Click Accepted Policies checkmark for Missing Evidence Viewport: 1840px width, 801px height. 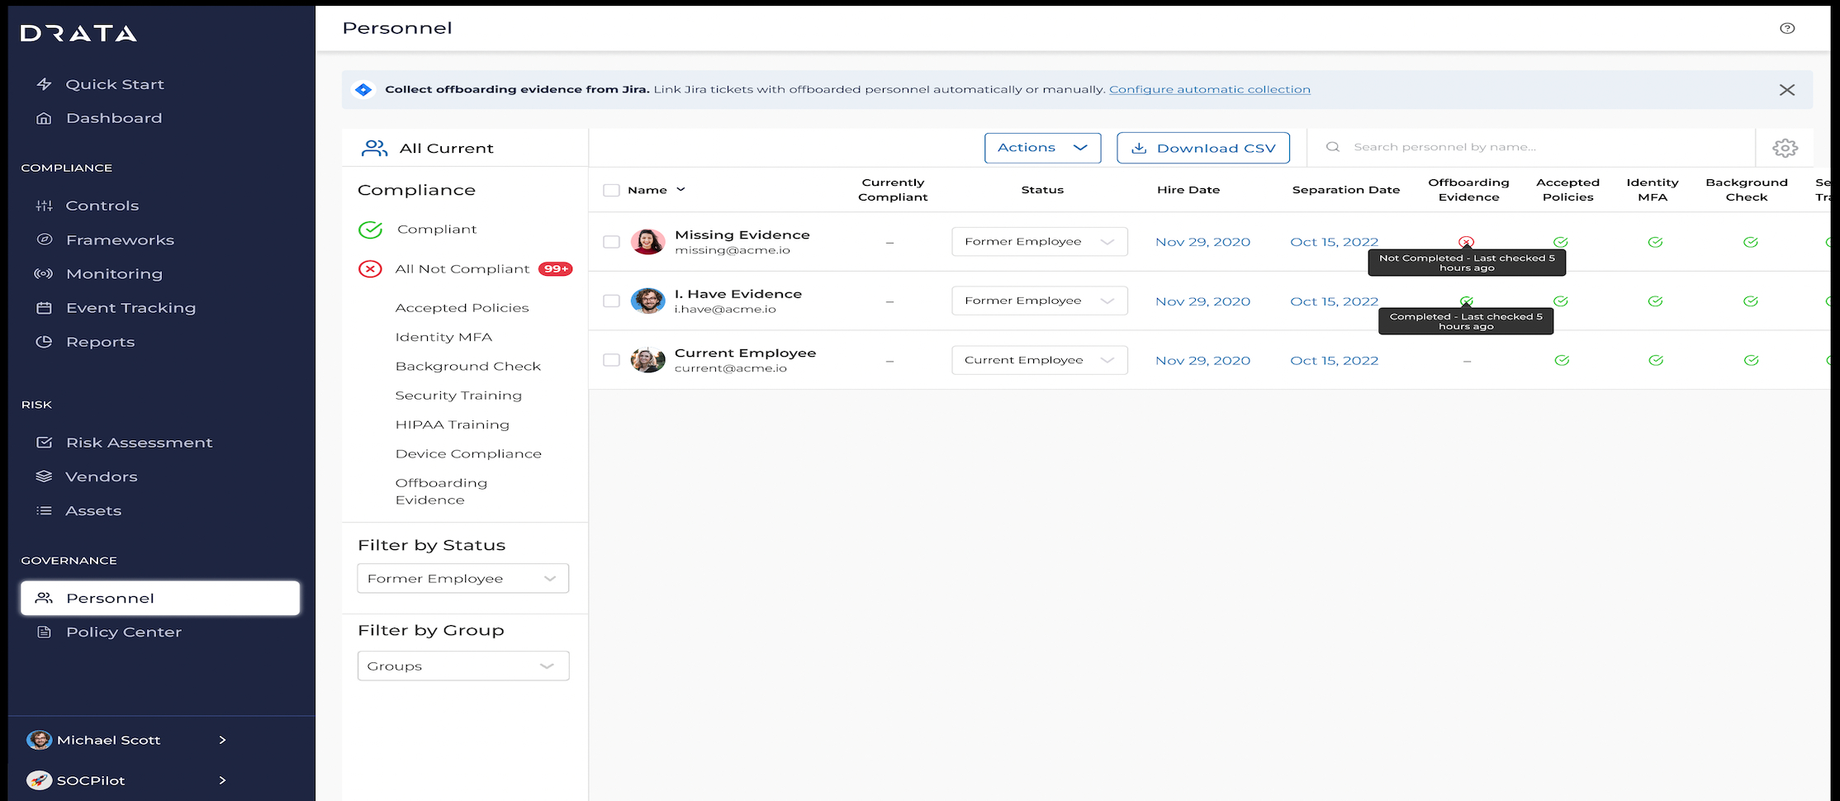1560,242
